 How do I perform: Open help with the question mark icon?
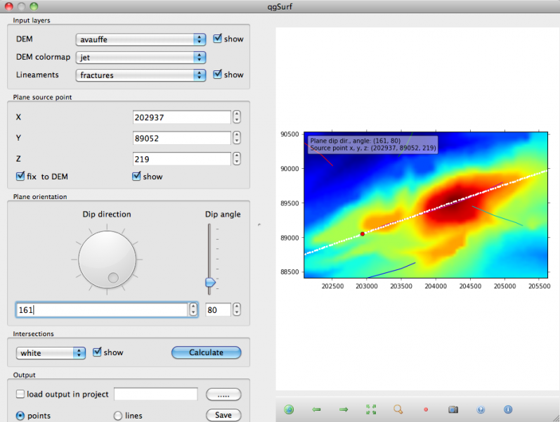tap(481, 409)
